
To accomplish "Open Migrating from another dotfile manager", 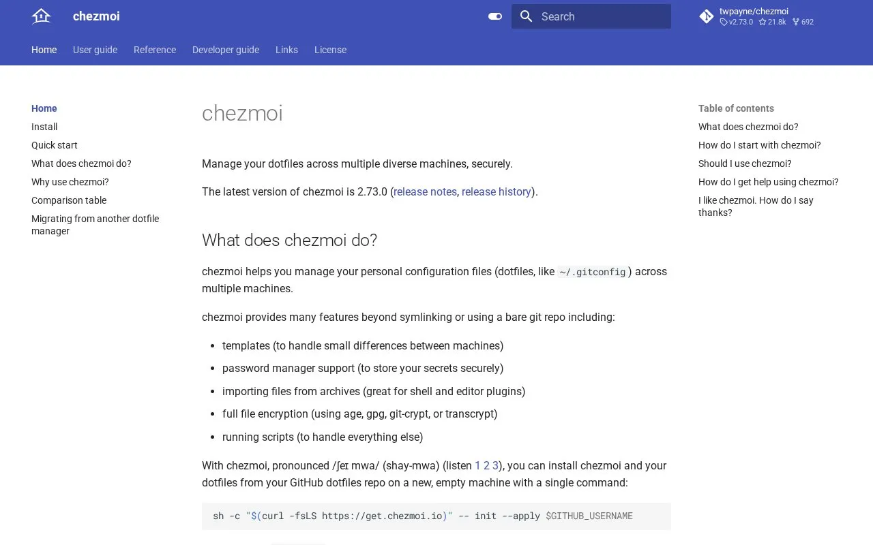I will tap(95, 225).
